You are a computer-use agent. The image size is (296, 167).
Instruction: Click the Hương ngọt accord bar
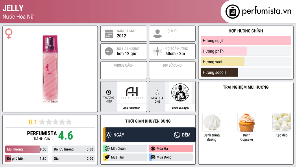pos(246,41)
